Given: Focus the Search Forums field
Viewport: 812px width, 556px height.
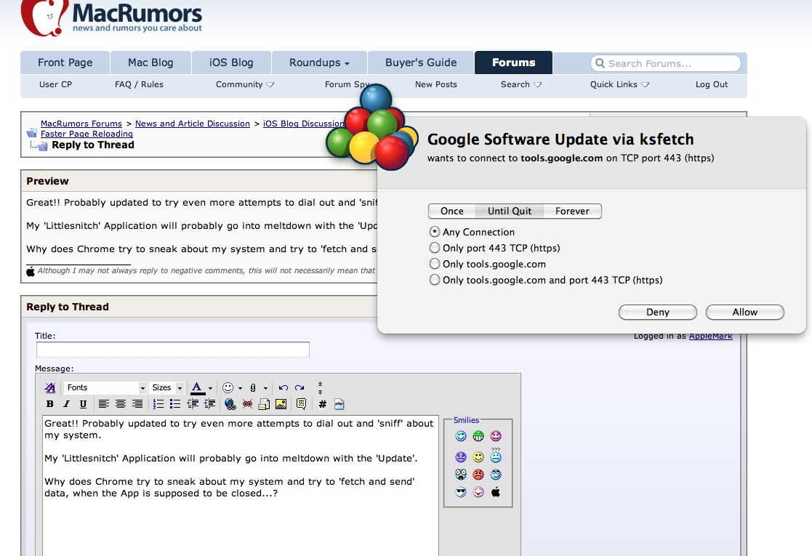Looking at the screenshot, I should pos(666,63).
